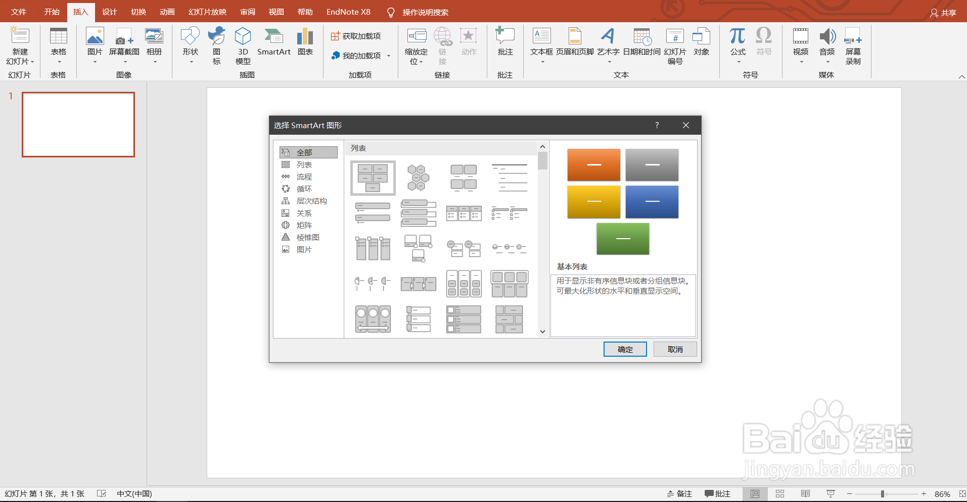Click the dialog help question mark

pyautogui.click(x=657, y=125)
